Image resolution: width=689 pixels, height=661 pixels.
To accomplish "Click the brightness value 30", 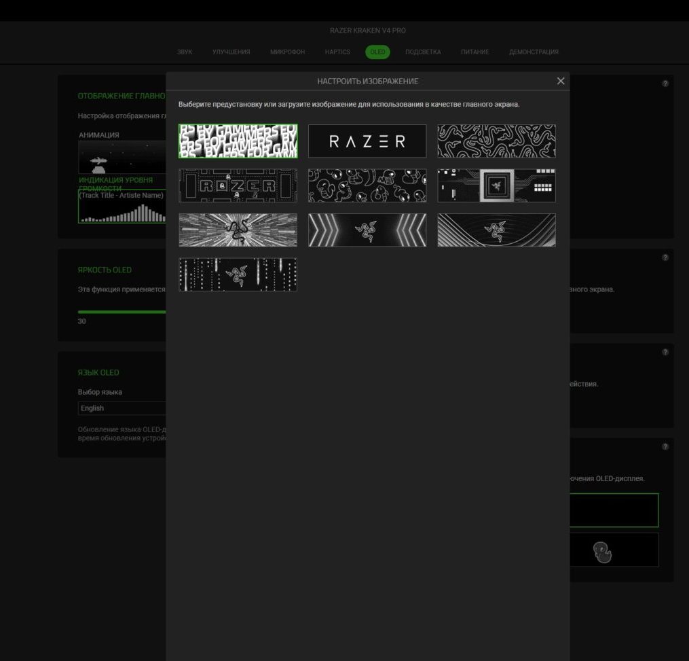I will [81, 321].
